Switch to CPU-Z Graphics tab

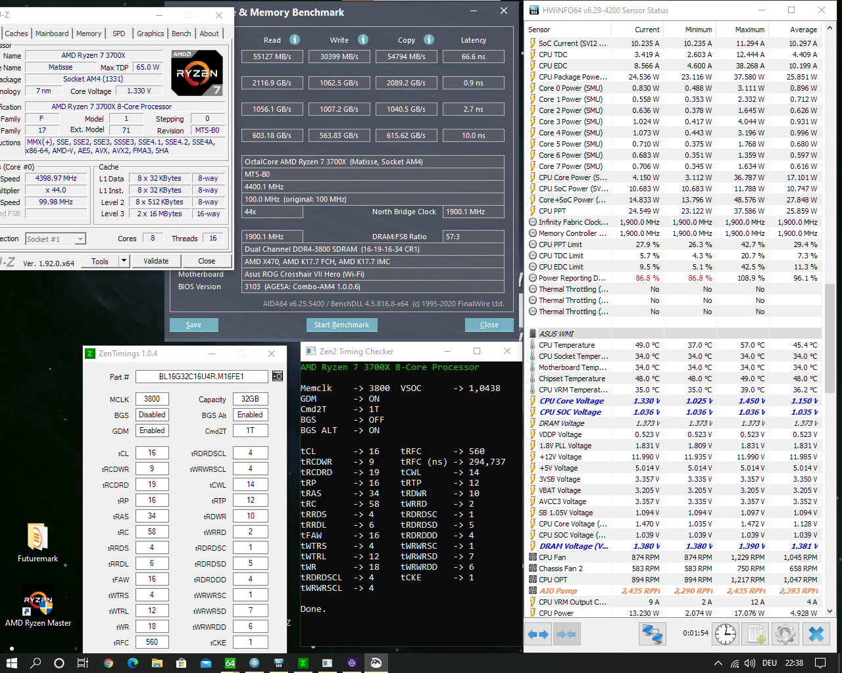[x=151, y=34]
